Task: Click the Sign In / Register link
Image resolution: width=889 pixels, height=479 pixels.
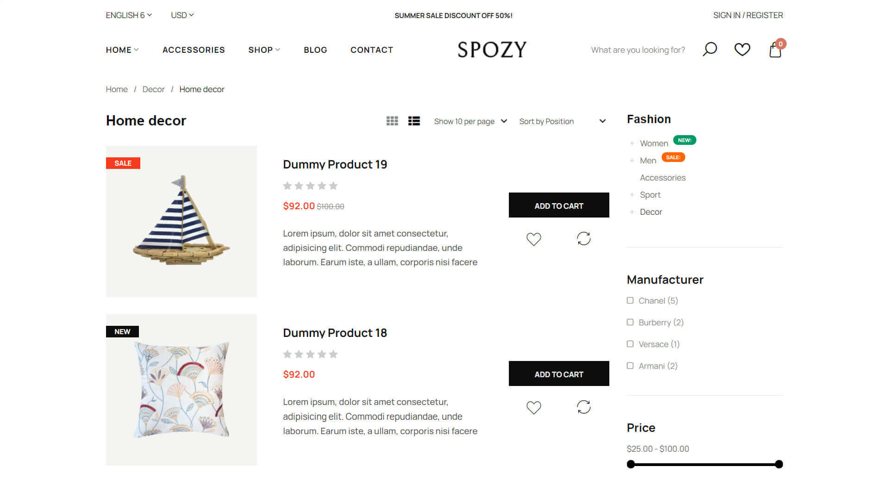Action: pyautogui.click(x=748, y=15)
